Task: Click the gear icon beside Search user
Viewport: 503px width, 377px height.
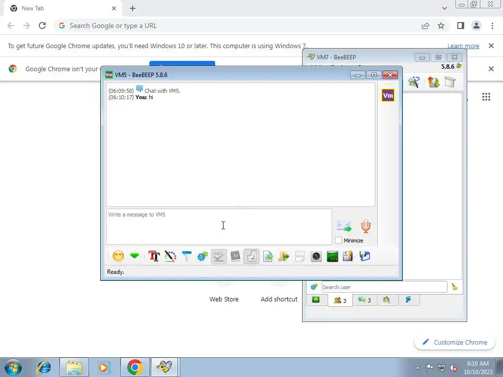Action: (314, 287)
